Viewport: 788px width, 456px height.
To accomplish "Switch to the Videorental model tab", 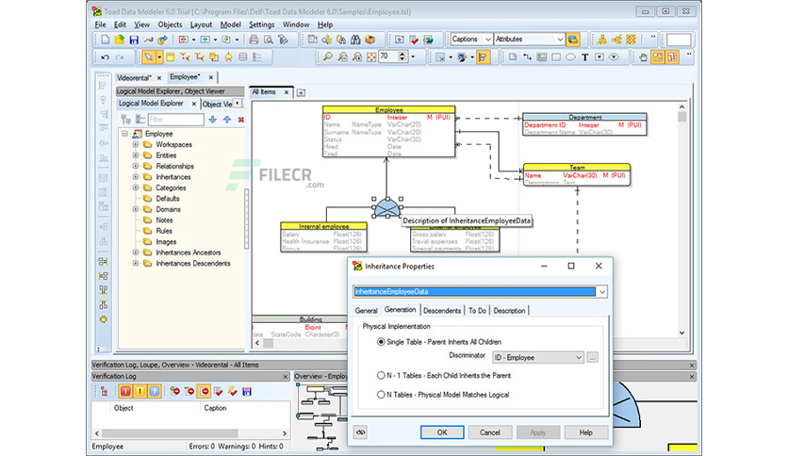I will [134, 78].
